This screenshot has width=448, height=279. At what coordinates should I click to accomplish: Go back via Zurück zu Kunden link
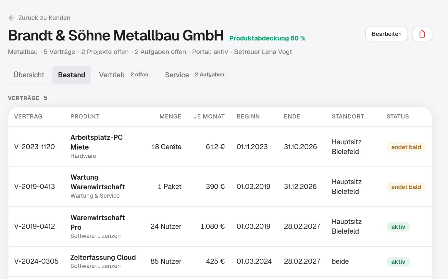point(39,18)
